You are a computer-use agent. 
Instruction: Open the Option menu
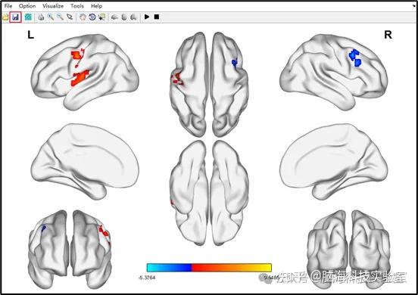(x=27, y=5)
